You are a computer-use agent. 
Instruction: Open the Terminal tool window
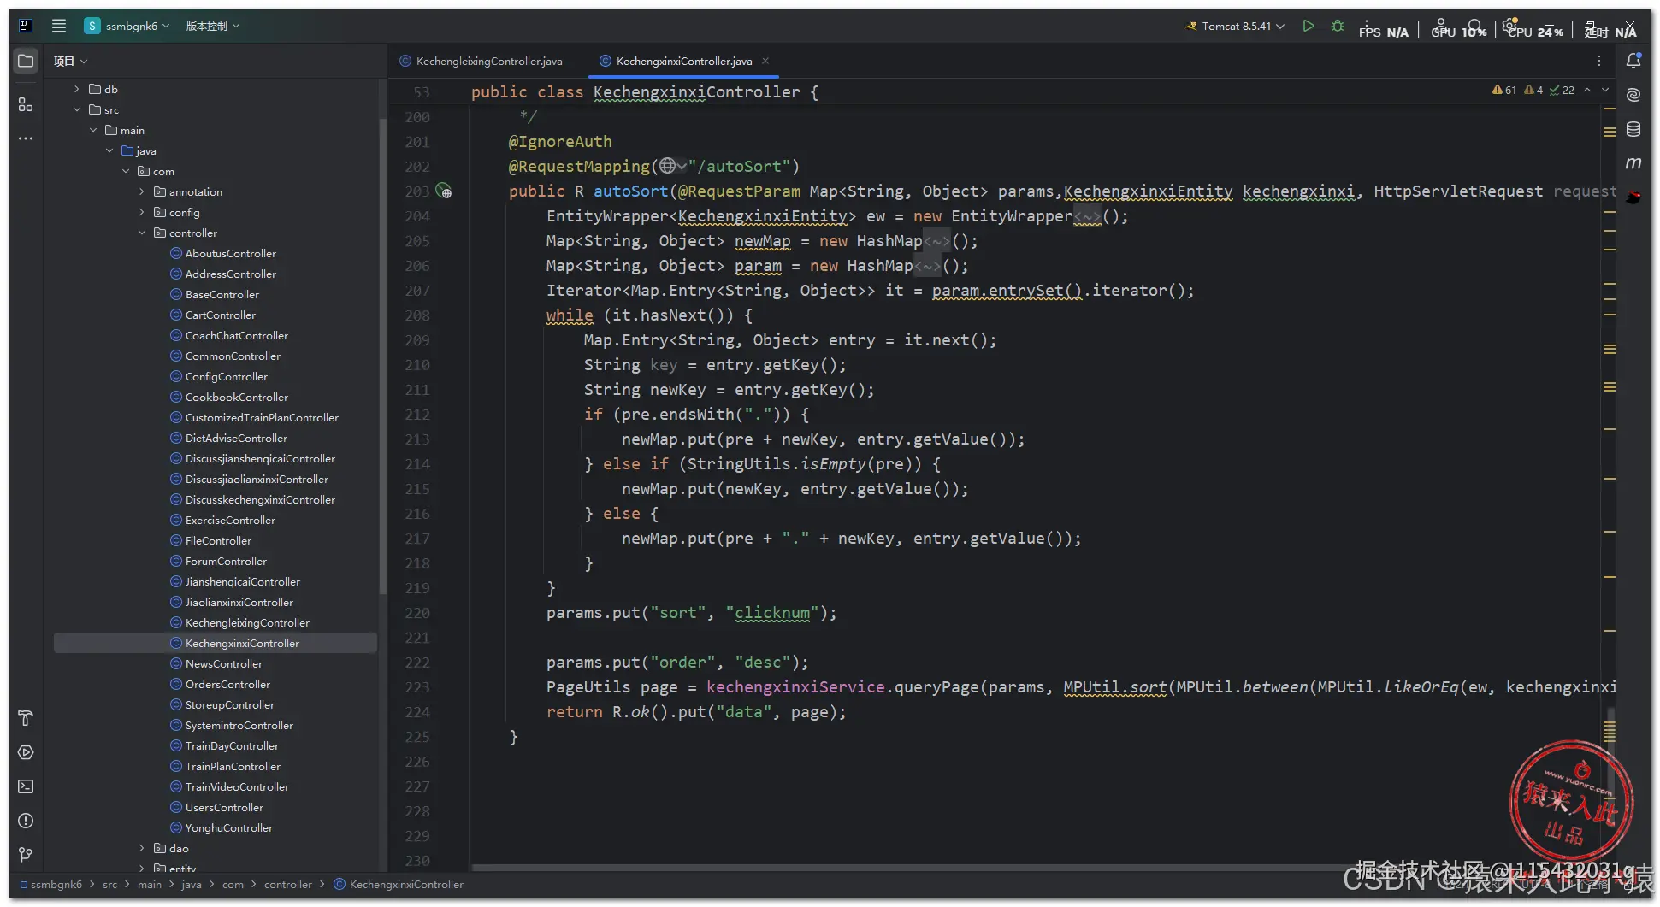pyautogui.click(x=26, y=786)
